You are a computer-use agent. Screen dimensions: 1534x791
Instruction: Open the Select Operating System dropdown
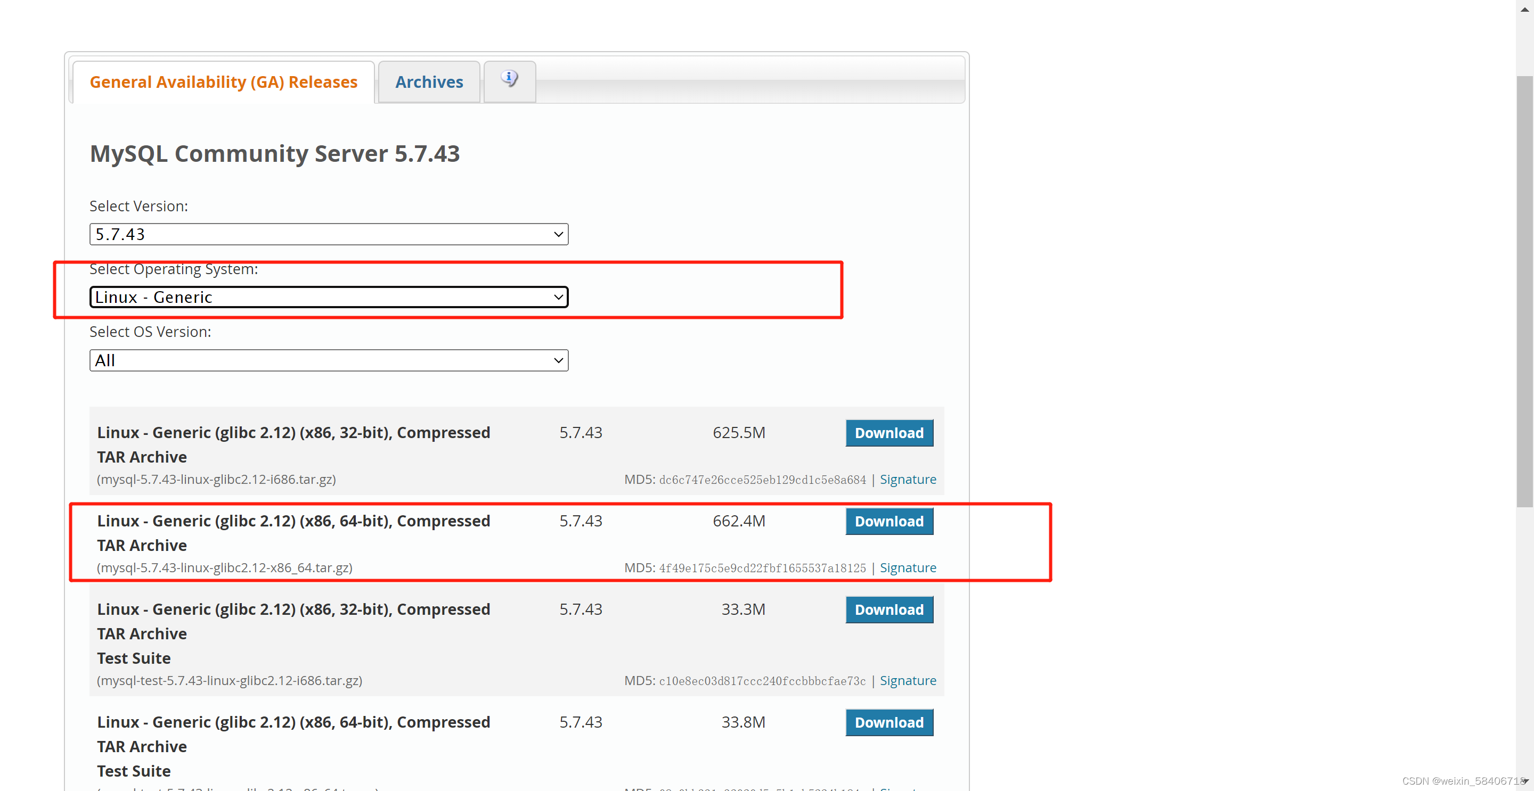329,297
